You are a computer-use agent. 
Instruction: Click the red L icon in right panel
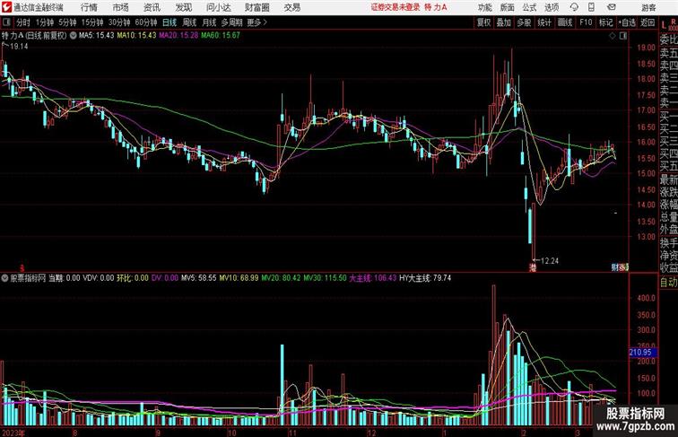(x=664, y=25)
